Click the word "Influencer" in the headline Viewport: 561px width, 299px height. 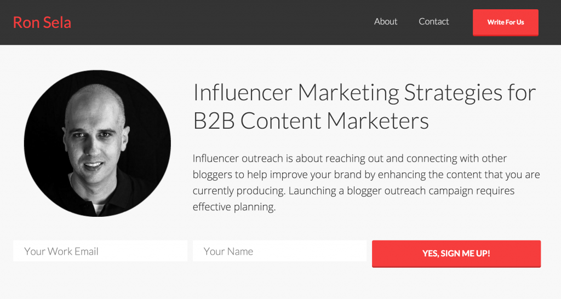coord(242,93)
